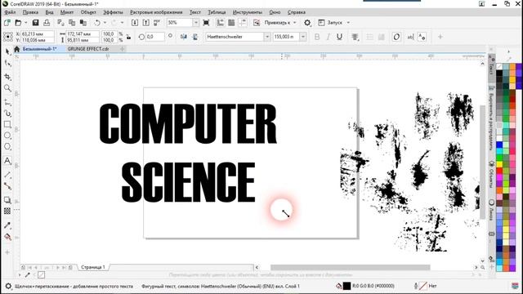Select the Crop tool
This screenshot has height=294, width=523.
point(7,77)
